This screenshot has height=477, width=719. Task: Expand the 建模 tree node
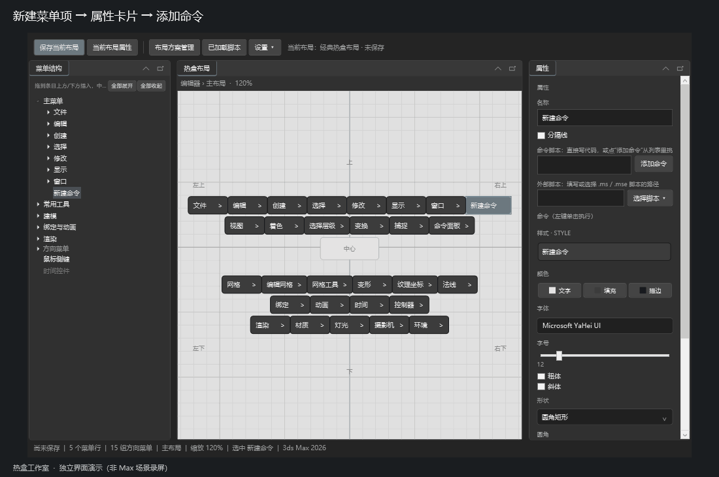tap(38, 216)
